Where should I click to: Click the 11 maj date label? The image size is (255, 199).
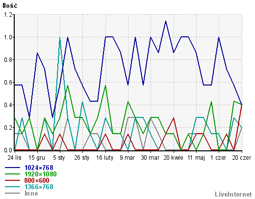pyautogui.click(x=196, y=158)
